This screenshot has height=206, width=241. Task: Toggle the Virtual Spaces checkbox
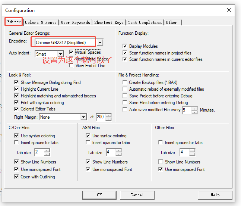pos(71,52)
